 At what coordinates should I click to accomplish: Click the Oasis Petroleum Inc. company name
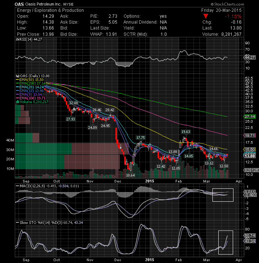pyautogui.click(x=44, y=4)
